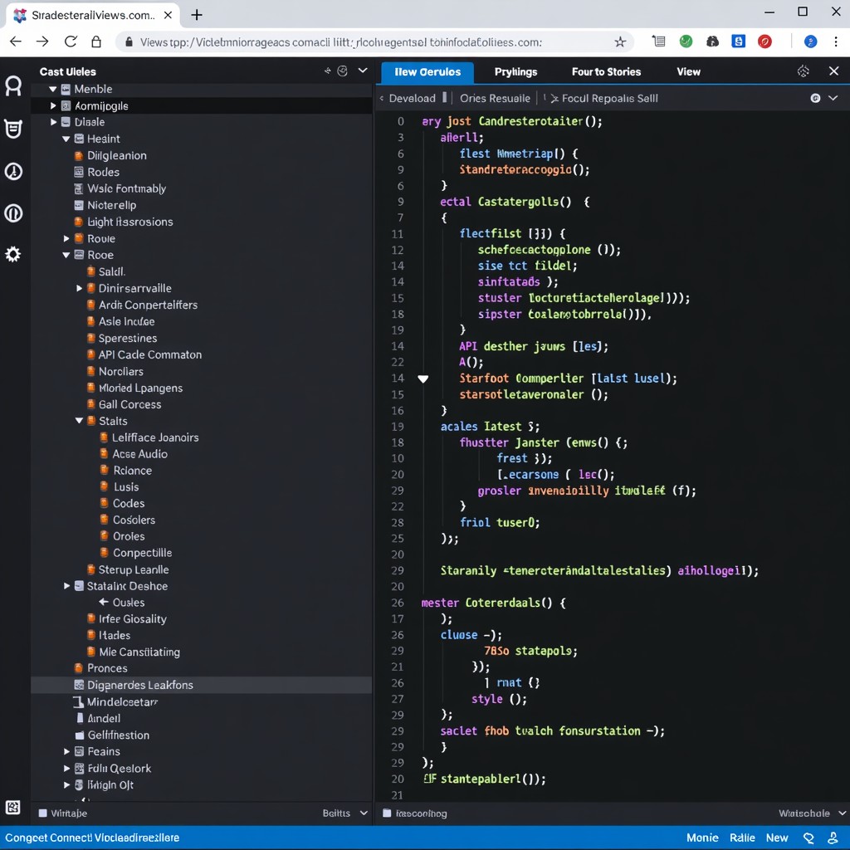Screen dimensions: 850x850
Task: Click the New button in the blue status bar
Action: [x=777, y=838]
